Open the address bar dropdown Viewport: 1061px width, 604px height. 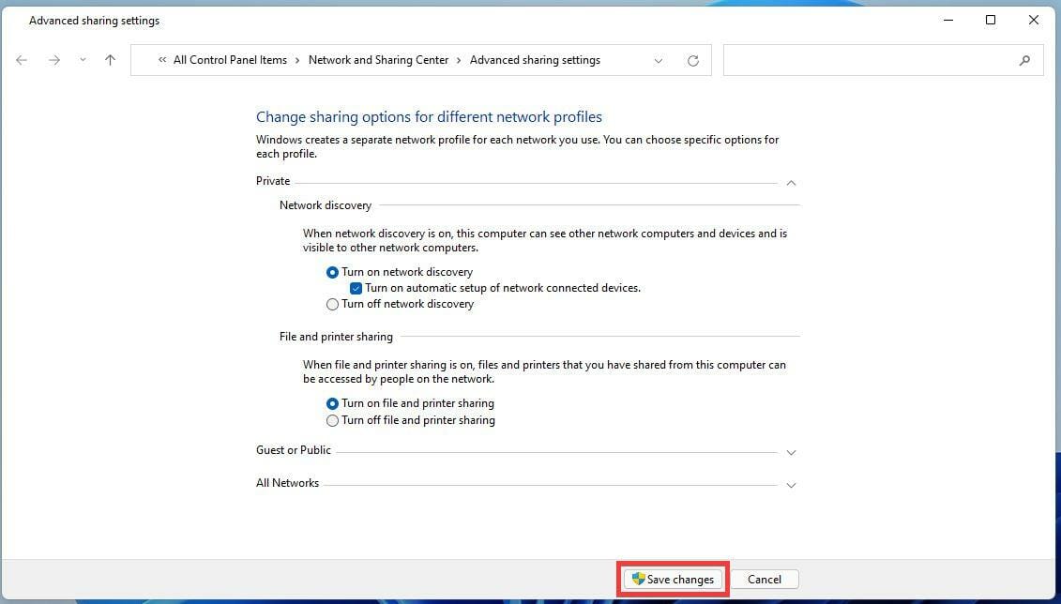(659, 60)
